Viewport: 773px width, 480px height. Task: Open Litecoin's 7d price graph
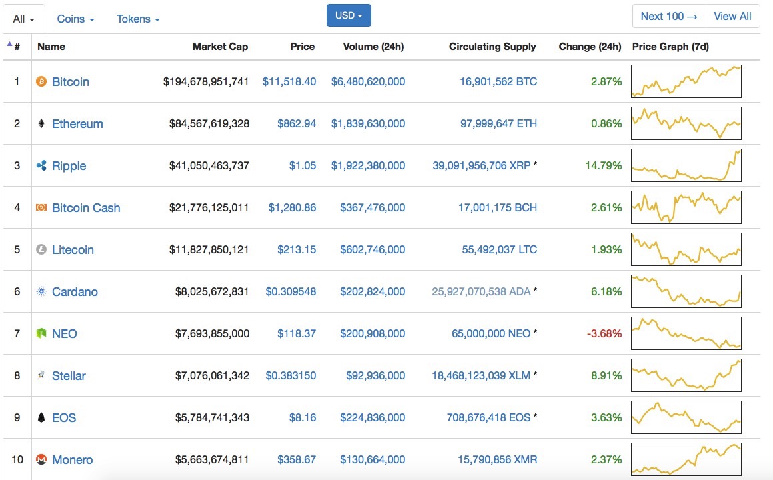point(686,249)
